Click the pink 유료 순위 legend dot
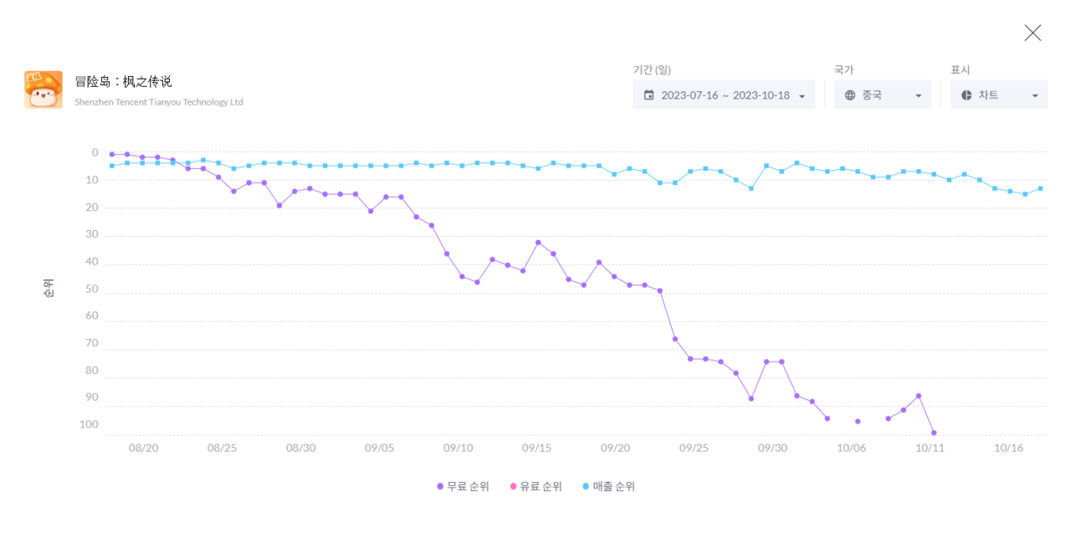 tap(513, 486)
